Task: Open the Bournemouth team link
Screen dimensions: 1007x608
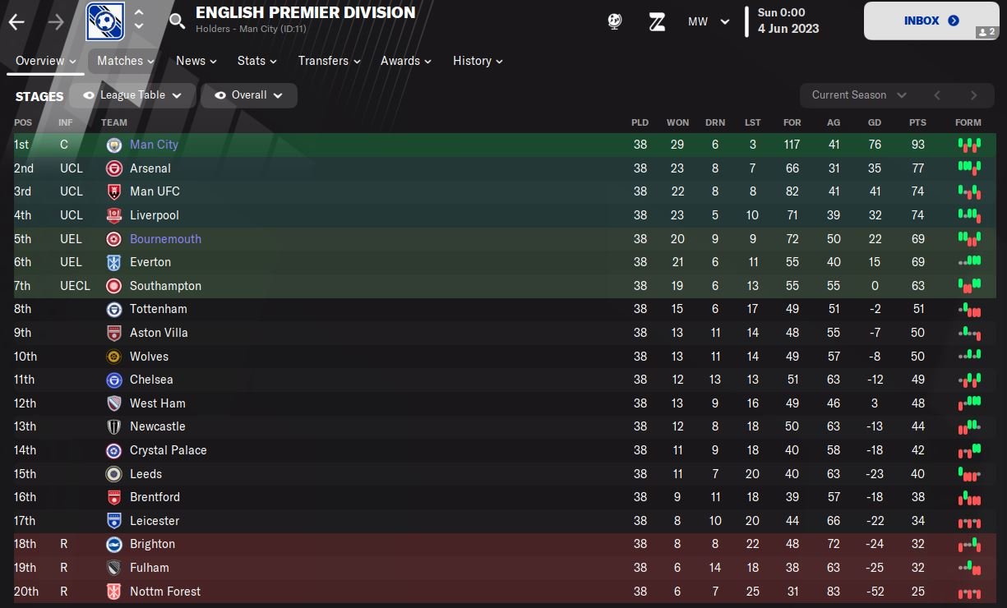Action: [165, 239]
